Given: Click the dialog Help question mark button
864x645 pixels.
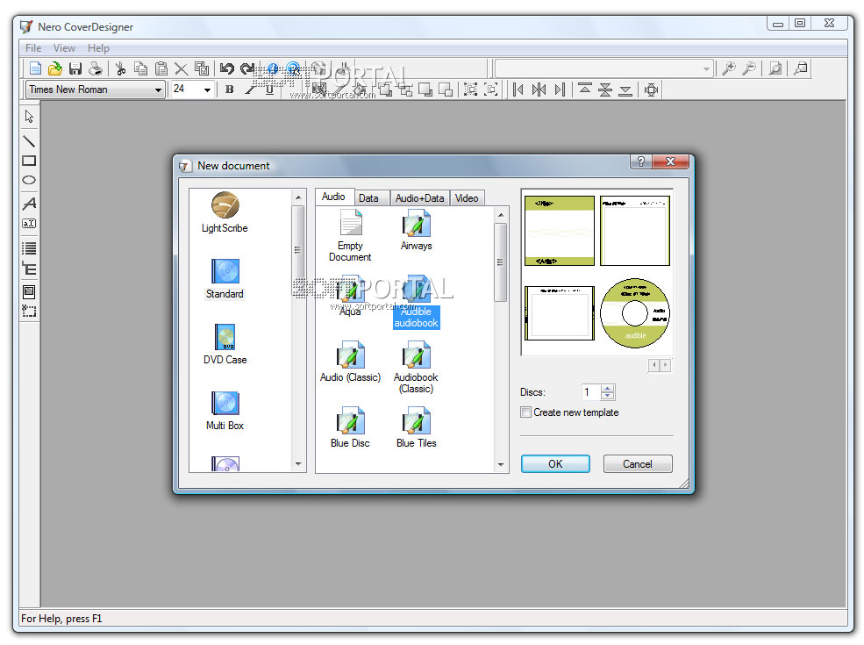Looking at the screenshot, I should [x=641, y=161].
